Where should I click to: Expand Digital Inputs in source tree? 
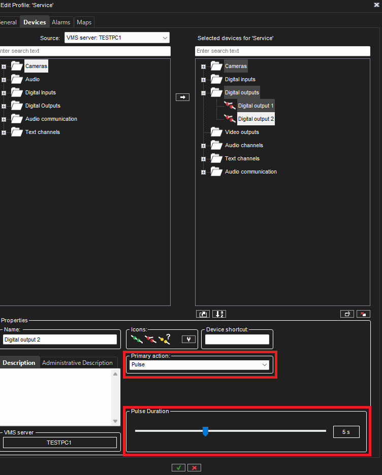[x=4, y=93]
